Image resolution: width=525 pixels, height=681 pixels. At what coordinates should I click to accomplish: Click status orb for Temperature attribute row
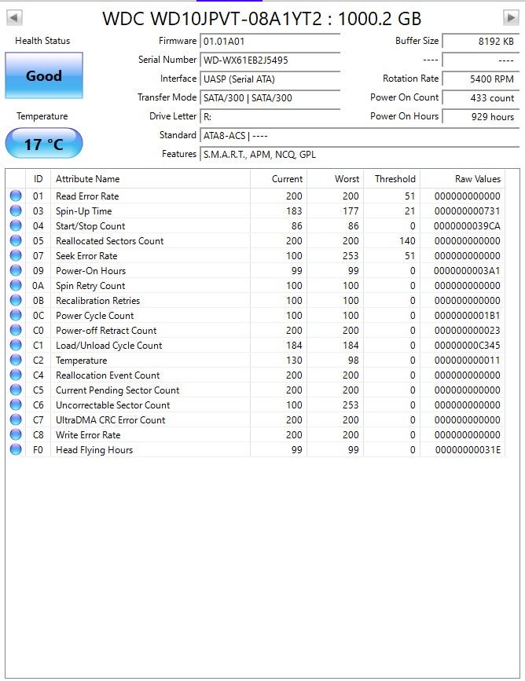tap(16, 361)
